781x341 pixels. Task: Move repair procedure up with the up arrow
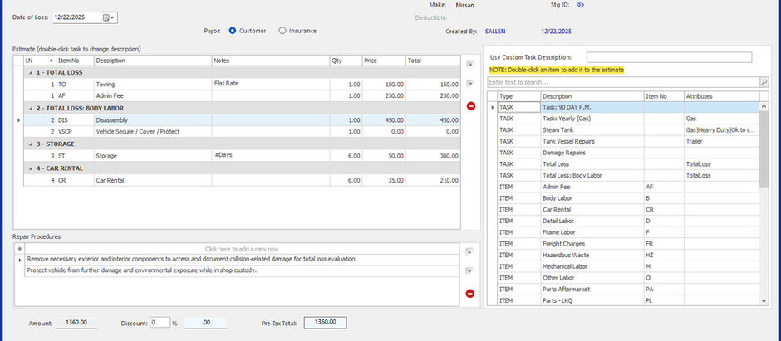click(x=470, y=251)
